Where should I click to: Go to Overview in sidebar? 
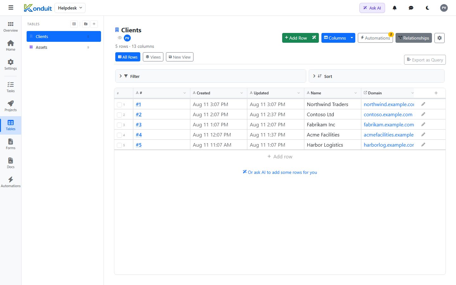coord(10,27)
